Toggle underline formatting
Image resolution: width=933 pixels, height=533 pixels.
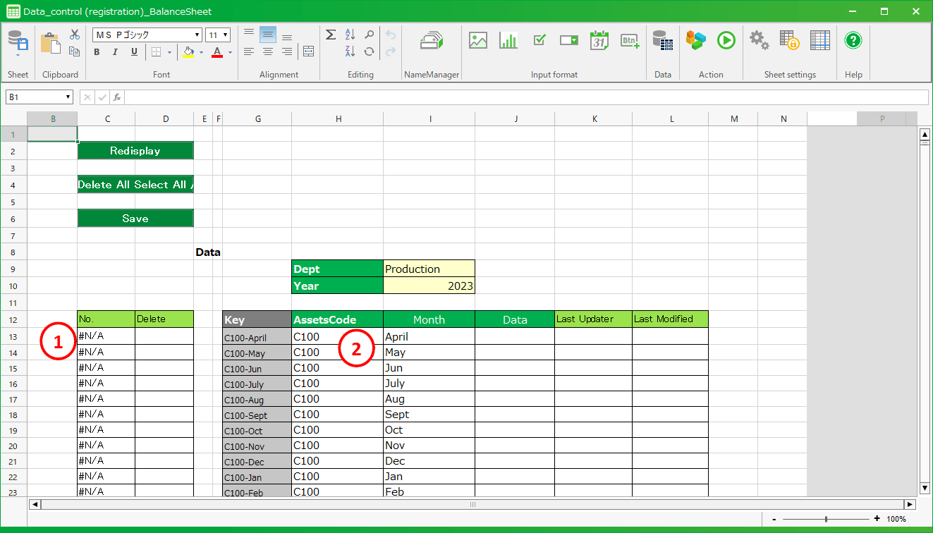(x=134, y=52)
